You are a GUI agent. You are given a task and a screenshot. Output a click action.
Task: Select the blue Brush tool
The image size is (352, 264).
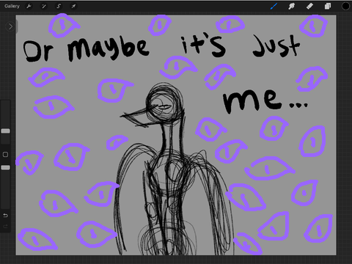(x=274, y=7)
